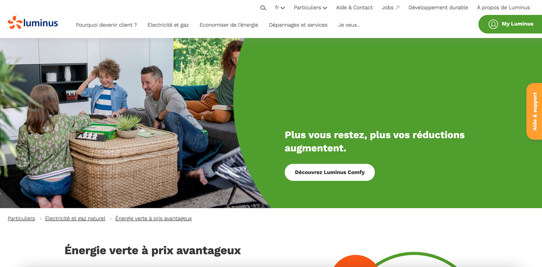Open Pourquoi devenir client ? menu
Viewport: 542px width, 267px height.
106,25
